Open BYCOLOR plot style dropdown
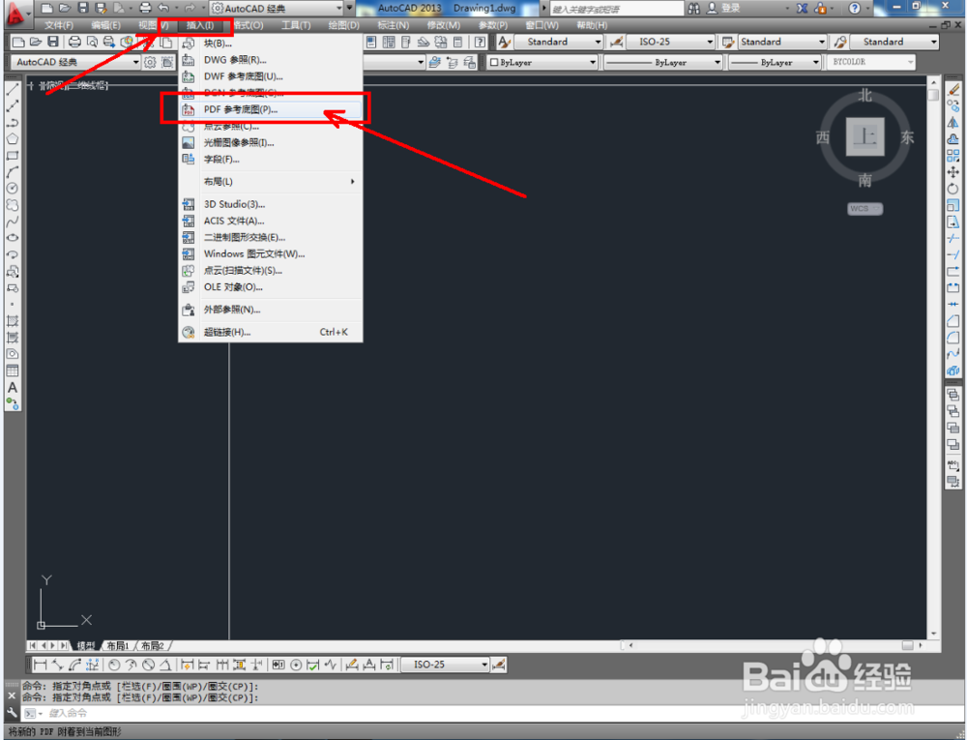Image resolution: width=967 pixels, height=740 pixels. (x=871, y=62)
